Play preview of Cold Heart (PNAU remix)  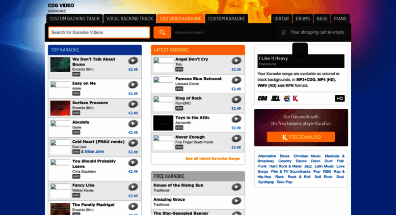pyautogui.click(x=133, y=143)
